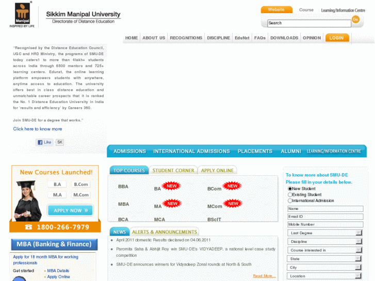Open the FAQs menu item

(x=260, y=38)
